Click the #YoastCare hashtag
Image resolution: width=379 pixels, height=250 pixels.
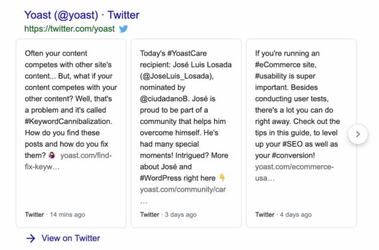tap(187, 54)
